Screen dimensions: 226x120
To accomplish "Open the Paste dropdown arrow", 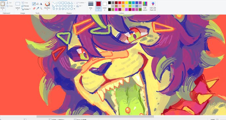I will pyautogui.click(x=2, y=10).
